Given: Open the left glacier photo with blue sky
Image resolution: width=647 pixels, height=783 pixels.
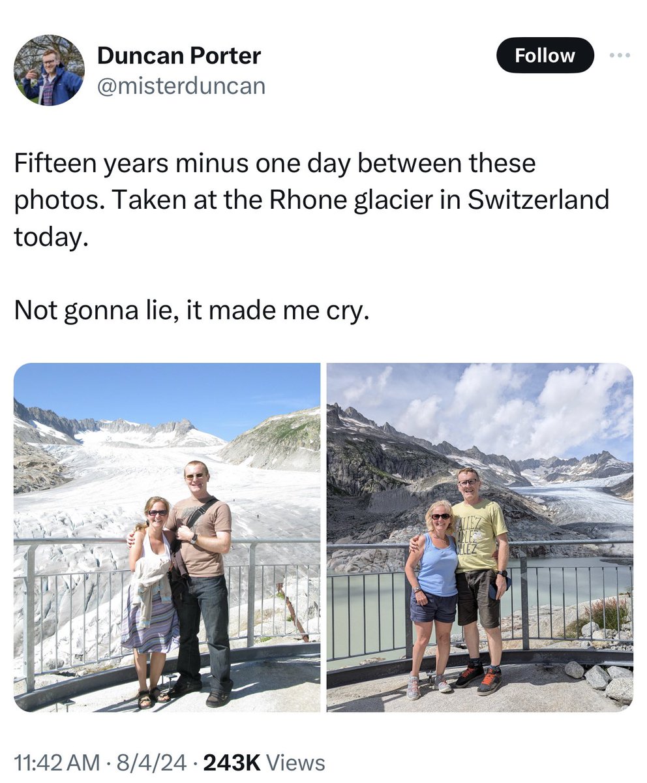Looking at the screenshot, I should (x=167, y=537).
